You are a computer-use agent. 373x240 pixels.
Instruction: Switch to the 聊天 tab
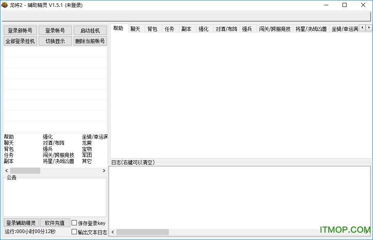tap(135, 29)
